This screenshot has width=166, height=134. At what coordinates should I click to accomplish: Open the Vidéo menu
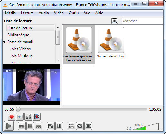[59, 13]
